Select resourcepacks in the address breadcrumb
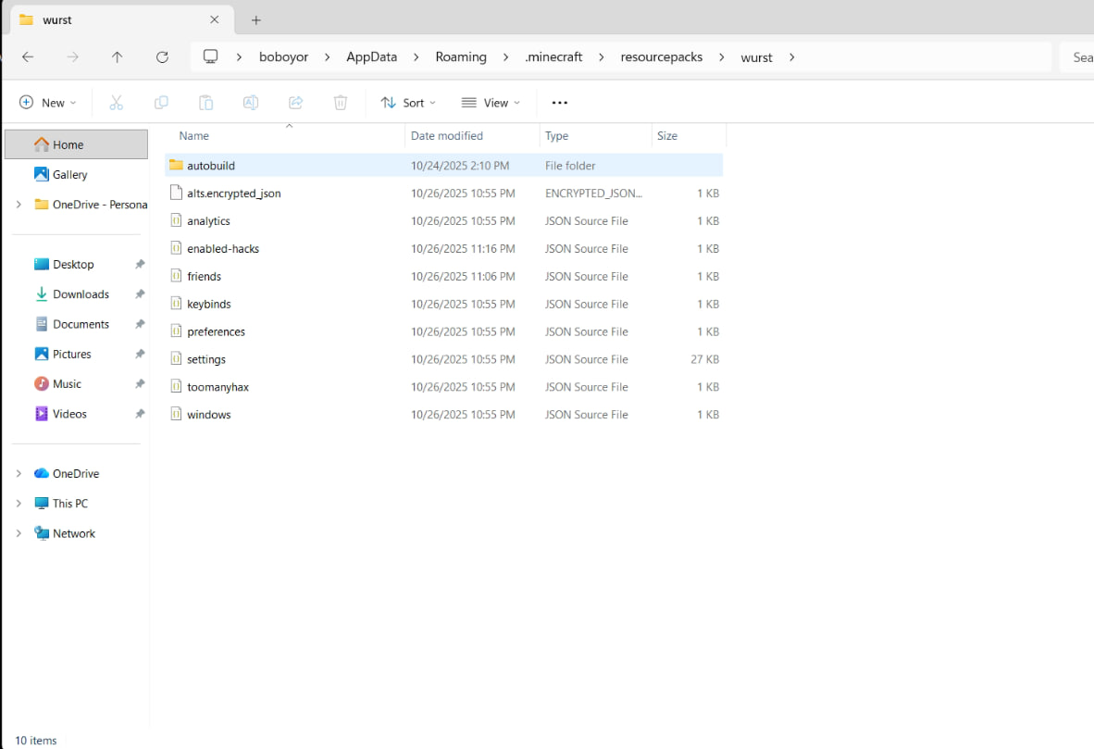Screen dimensions: 1094x749 pyautogui.click(x=661, y=57)
